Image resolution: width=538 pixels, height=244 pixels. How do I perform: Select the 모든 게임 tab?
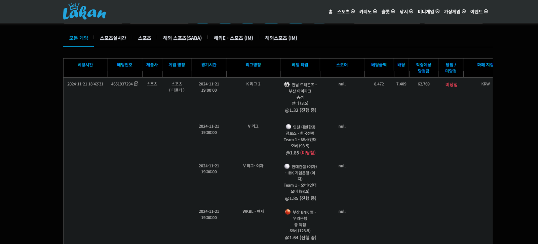(79, 38)
